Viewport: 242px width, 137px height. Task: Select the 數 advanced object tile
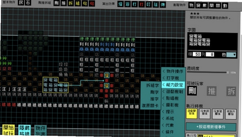coord(205,6)
